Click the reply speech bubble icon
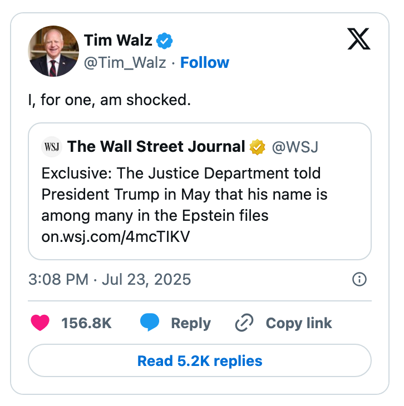 [x=150, y=323]
